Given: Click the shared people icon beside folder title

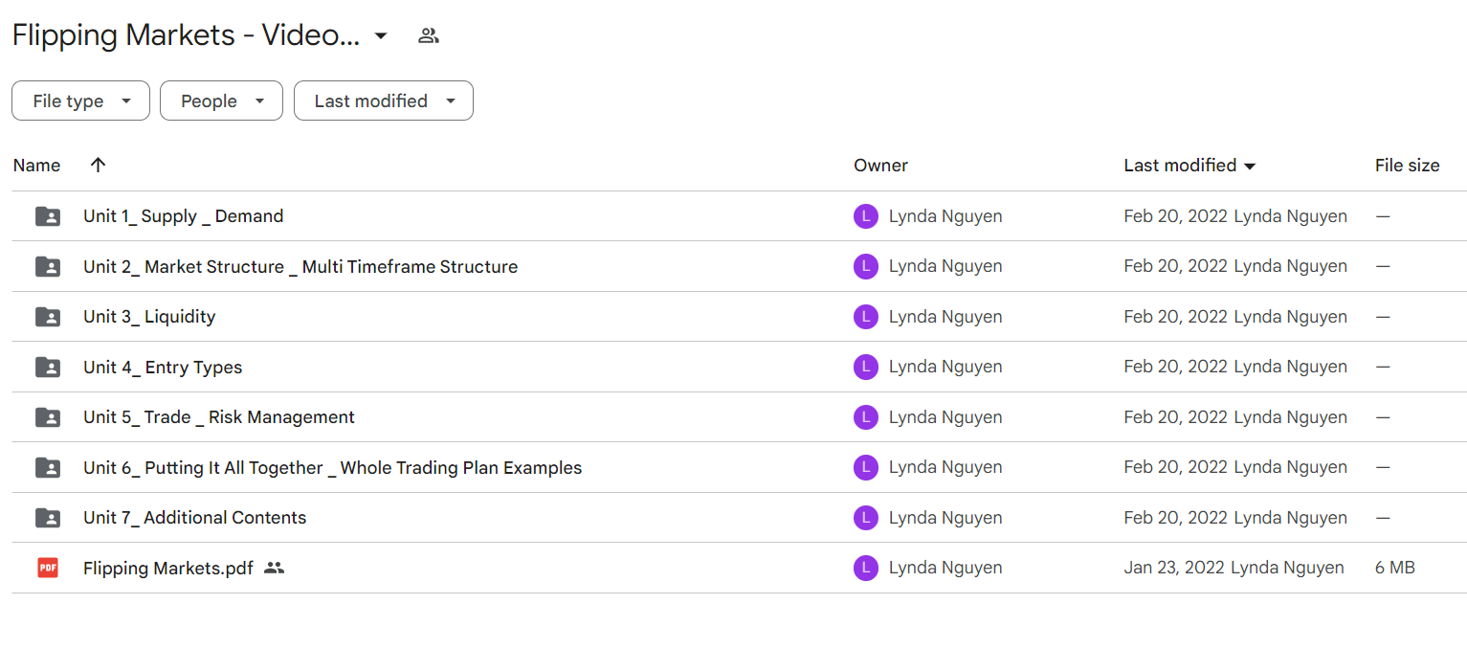Looking at the screenshot, I should tap(429, 36).
